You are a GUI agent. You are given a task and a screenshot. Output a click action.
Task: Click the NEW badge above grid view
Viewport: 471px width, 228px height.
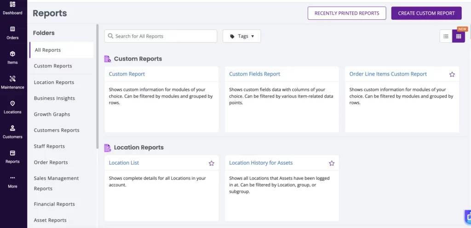tap(462, 29)
